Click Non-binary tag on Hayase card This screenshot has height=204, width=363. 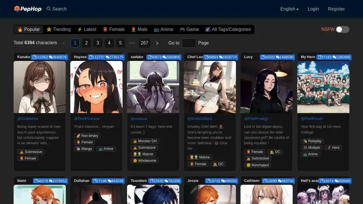[x=87, y=136]
